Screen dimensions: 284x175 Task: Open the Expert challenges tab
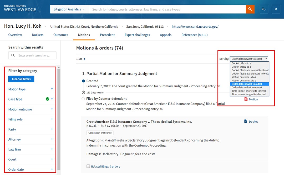coord(137,35)
